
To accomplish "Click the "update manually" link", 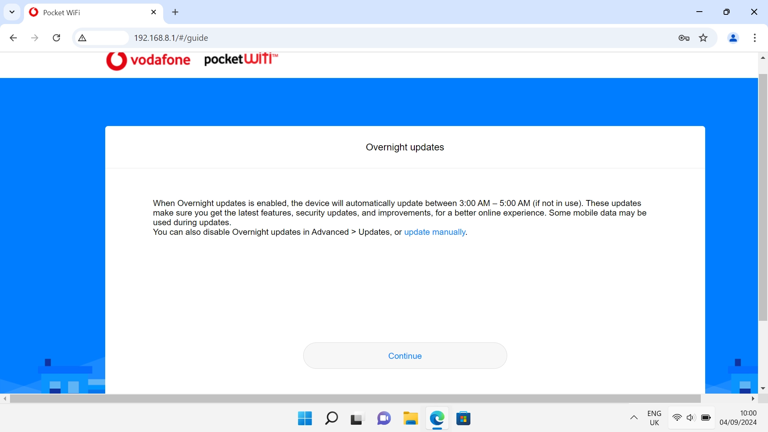I will 435,232.
